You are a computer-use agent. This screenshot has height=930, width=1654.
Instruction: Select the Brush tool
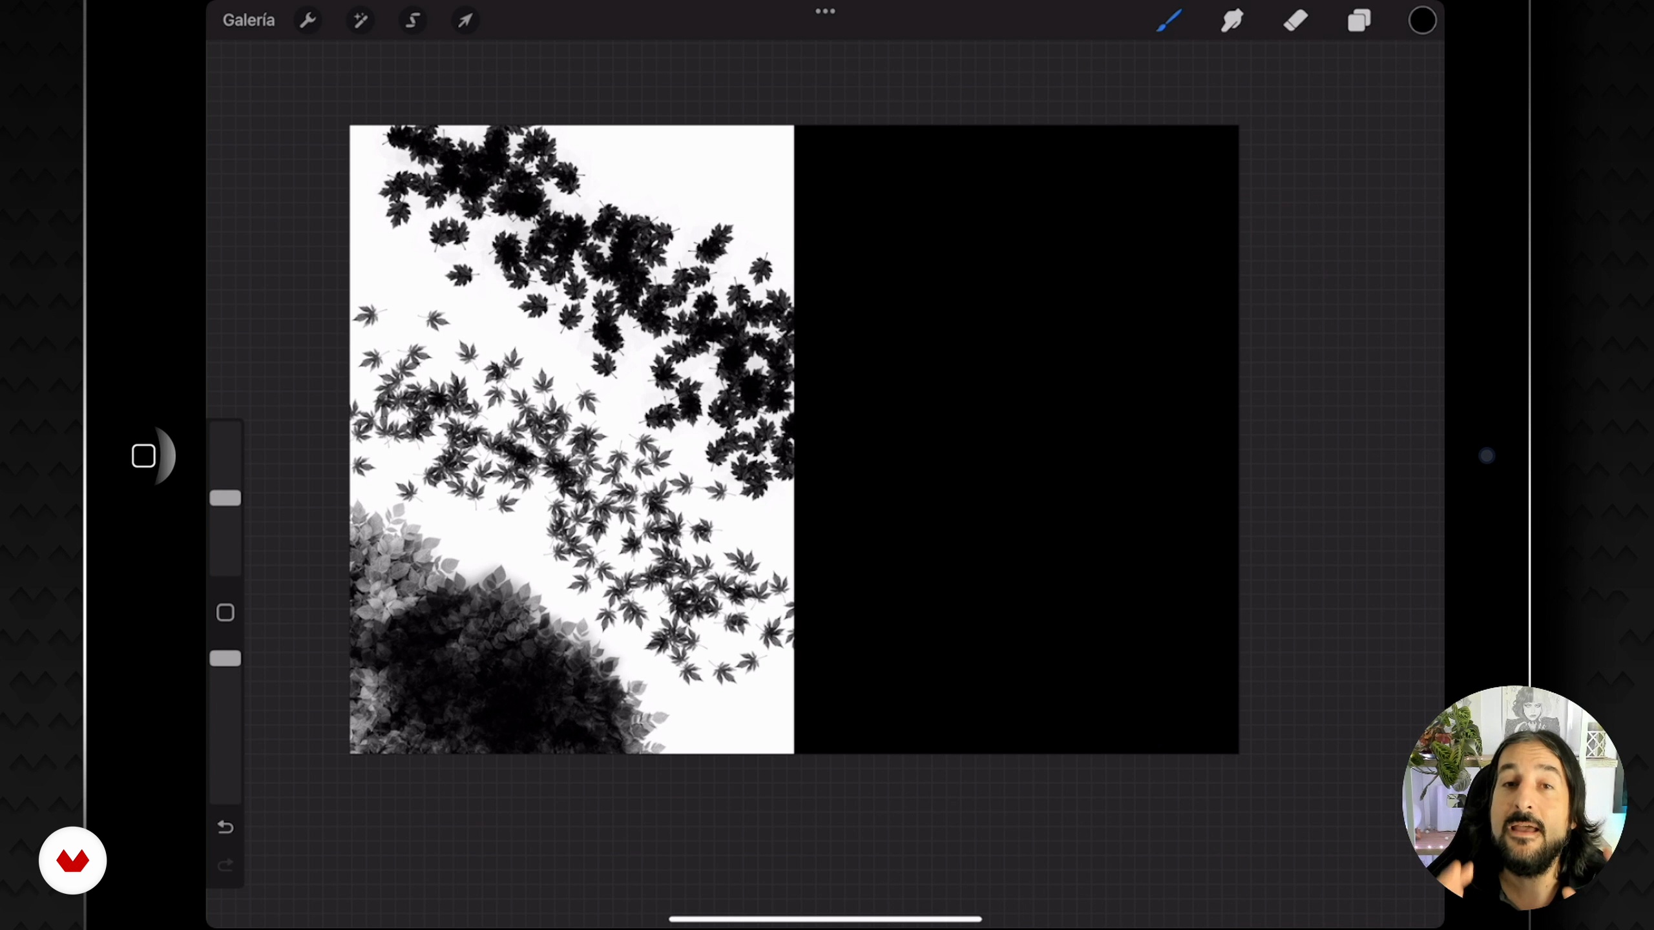(1169, 21)
